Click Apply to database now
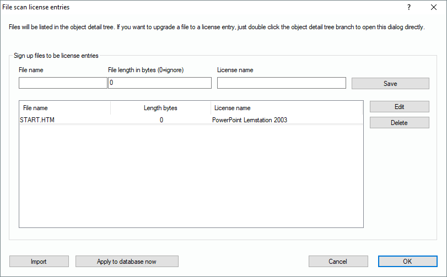Image resolution: width=447 pixels, height=277 pixels. pos(127,262)
